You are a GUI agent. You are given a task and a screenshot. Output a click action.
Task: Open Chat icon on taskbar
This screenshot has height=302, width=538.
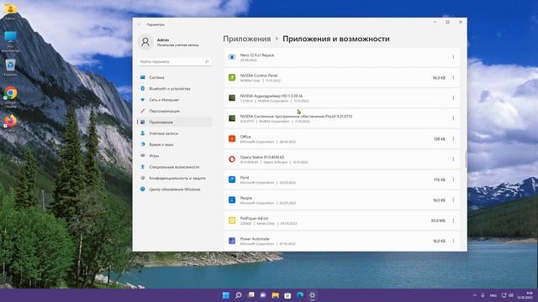tap(263, 295)
